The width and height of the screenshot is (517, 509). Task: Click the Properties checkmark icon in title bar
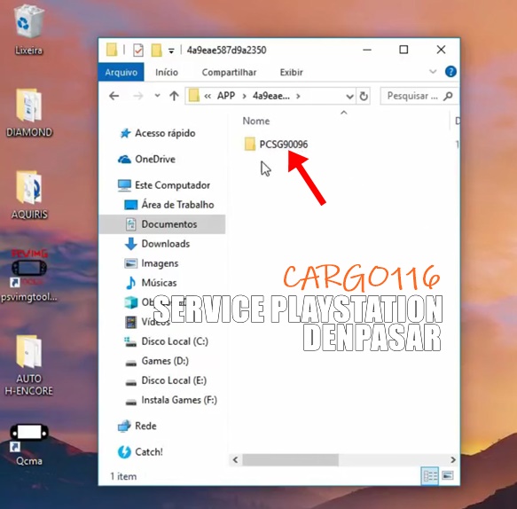(138, 51)
